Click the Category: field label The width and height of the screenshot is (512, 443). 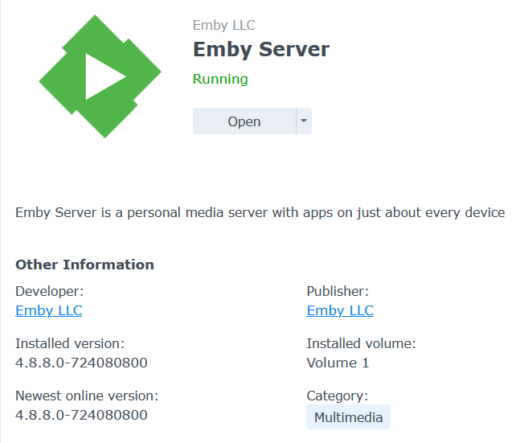tap(337, 396)
